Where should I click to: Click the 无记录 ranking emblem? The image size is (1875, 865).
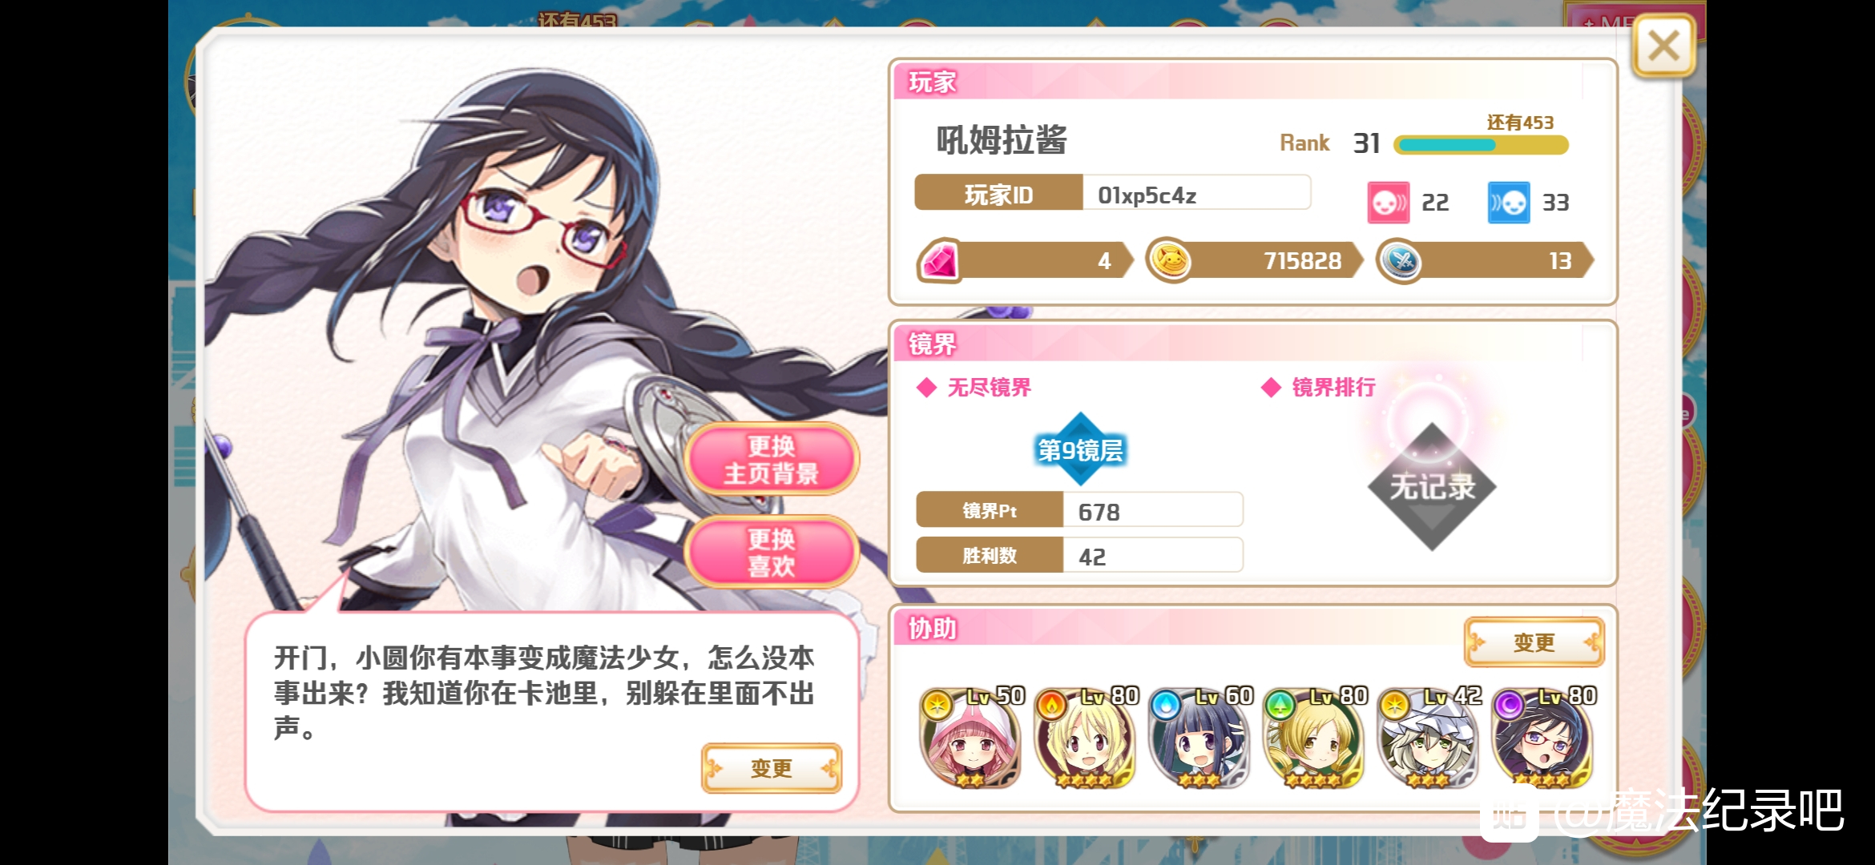(1432, 486)
